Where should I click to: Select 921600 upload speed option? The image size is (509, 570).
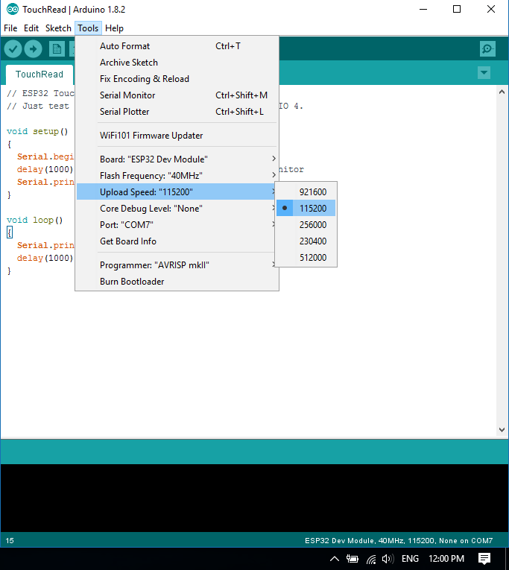point(312,192)
